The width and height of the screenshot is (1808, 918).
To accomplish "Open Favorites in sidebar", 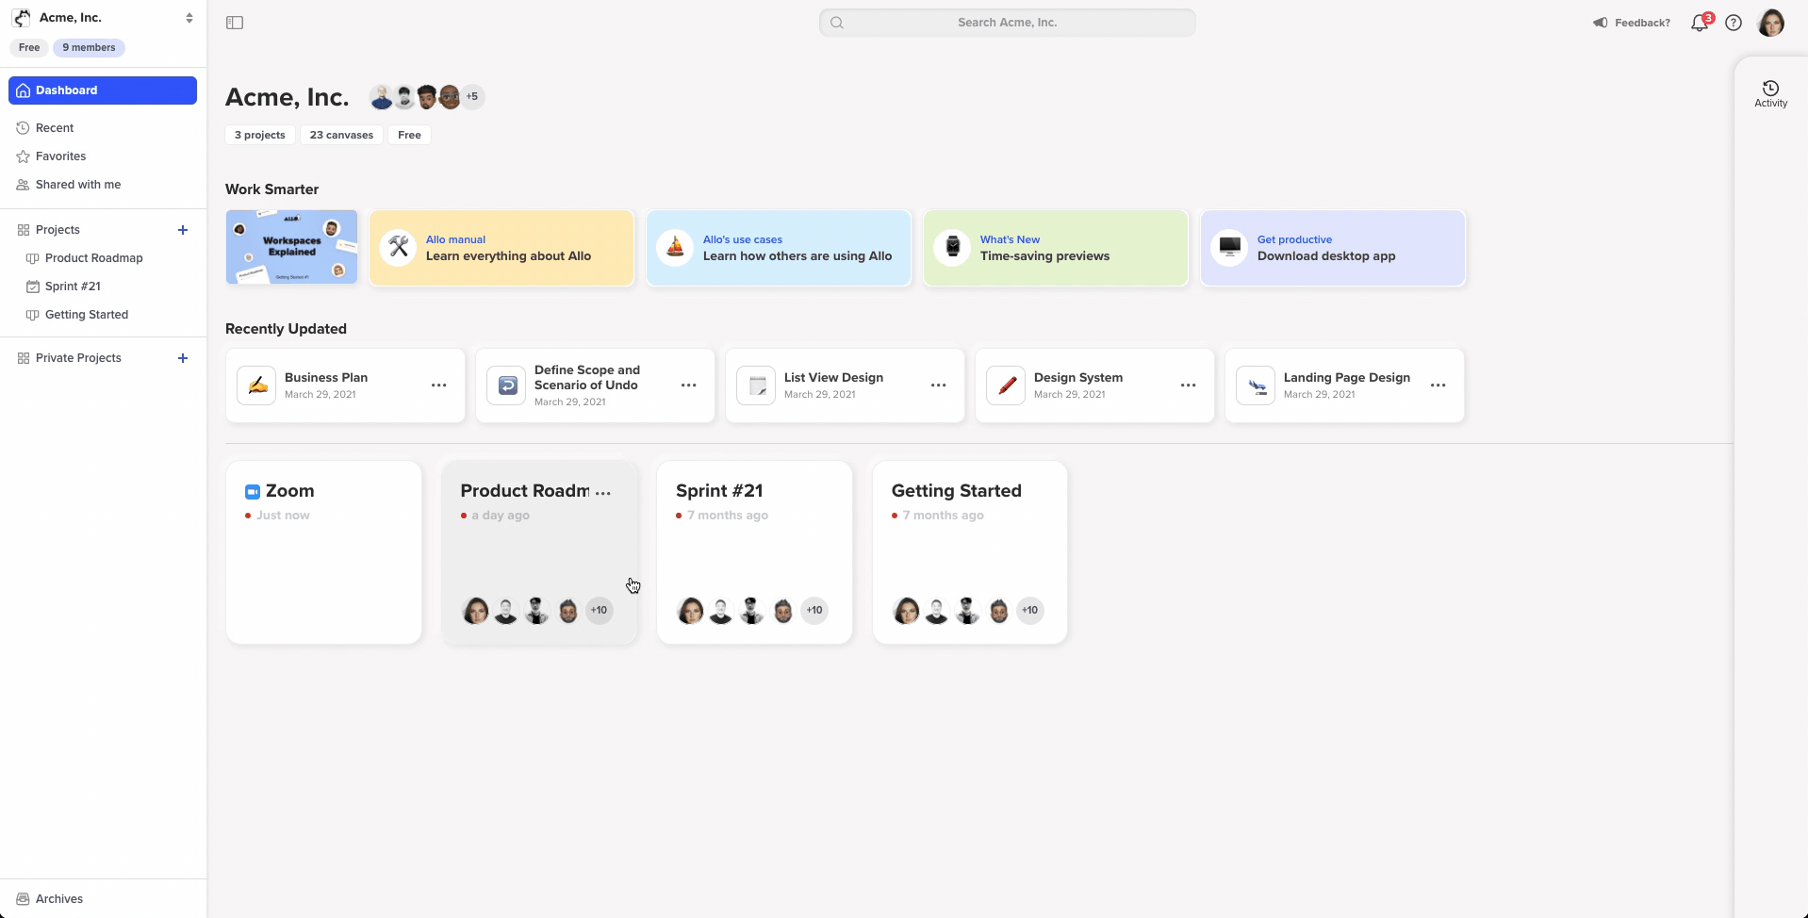I will [60, 156].
